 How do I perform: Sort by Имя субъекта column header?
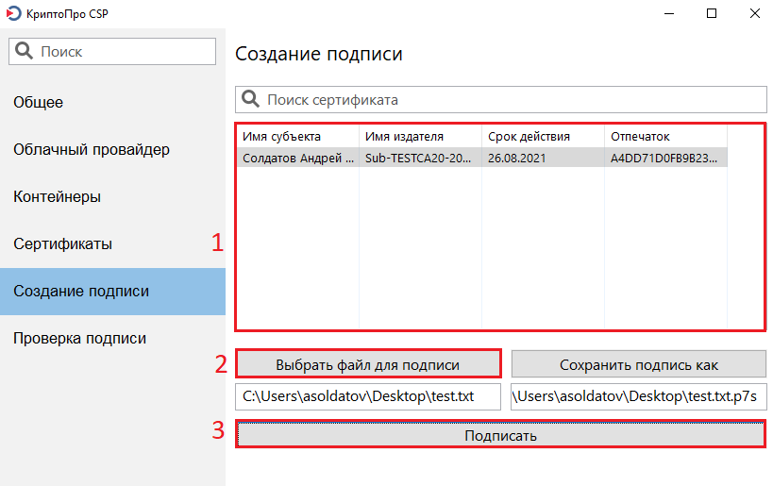pos(298,137)
